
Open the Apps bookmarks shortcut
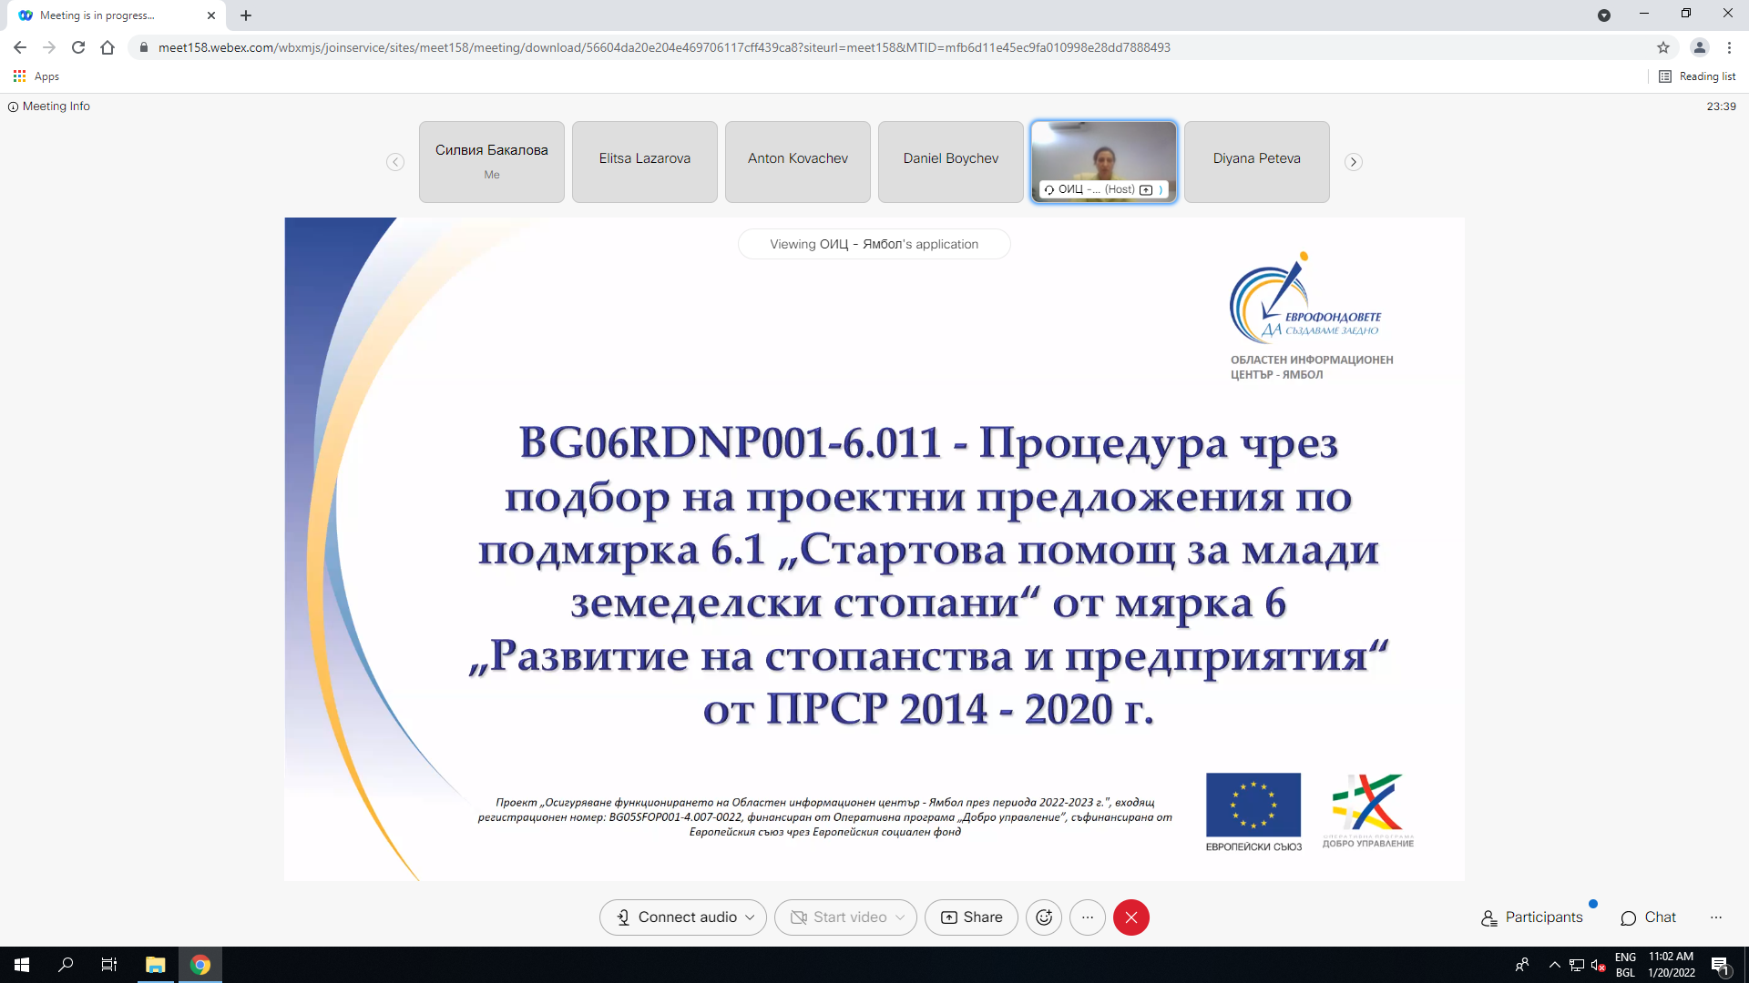(x=36, y=76)
